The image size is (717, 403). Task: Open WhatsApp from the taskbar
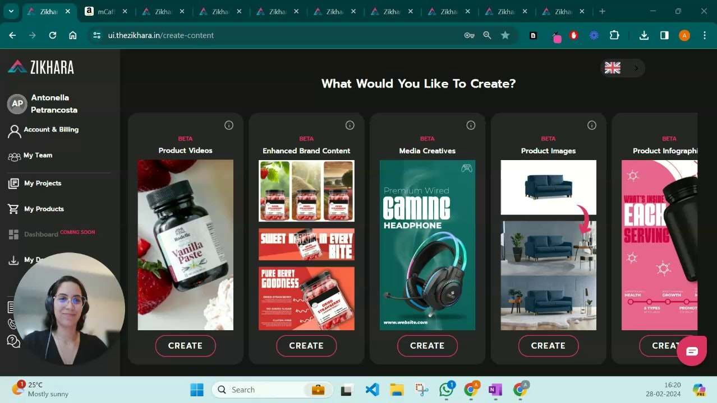447,390
